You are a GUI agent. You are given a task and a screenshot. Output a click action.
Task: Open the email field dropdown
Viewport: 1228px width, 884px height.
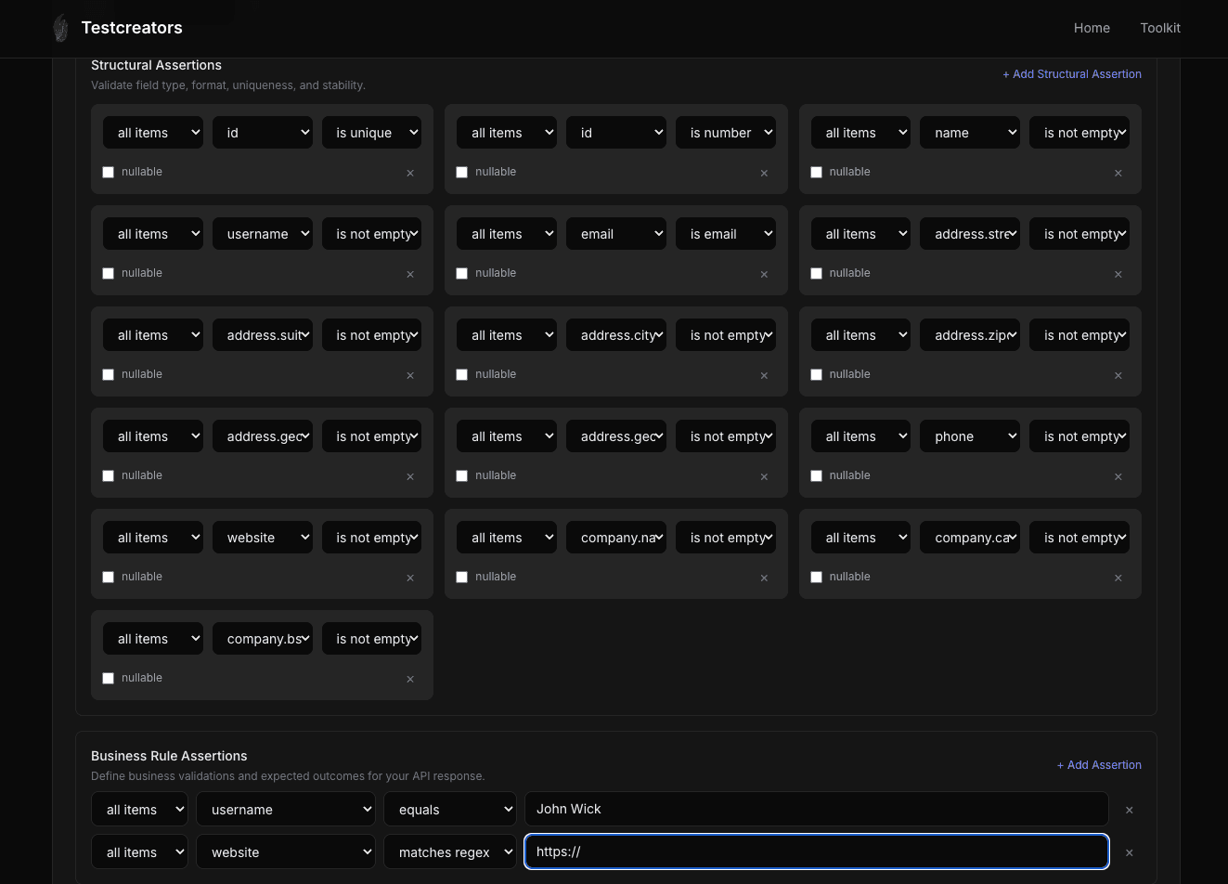click(x=616, y=234)
